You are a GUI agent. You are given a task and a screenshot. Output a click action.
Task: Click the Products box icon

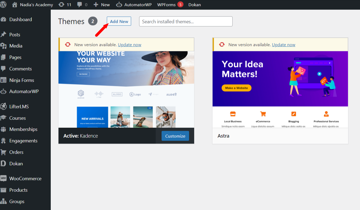pos(3,190)
